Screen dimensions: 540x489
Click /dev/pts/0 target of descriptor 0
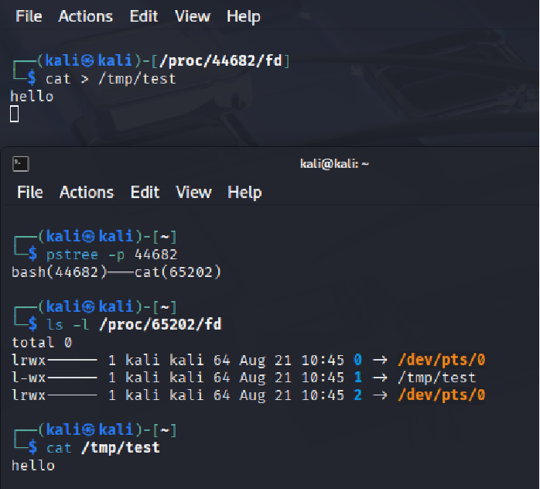442,360
